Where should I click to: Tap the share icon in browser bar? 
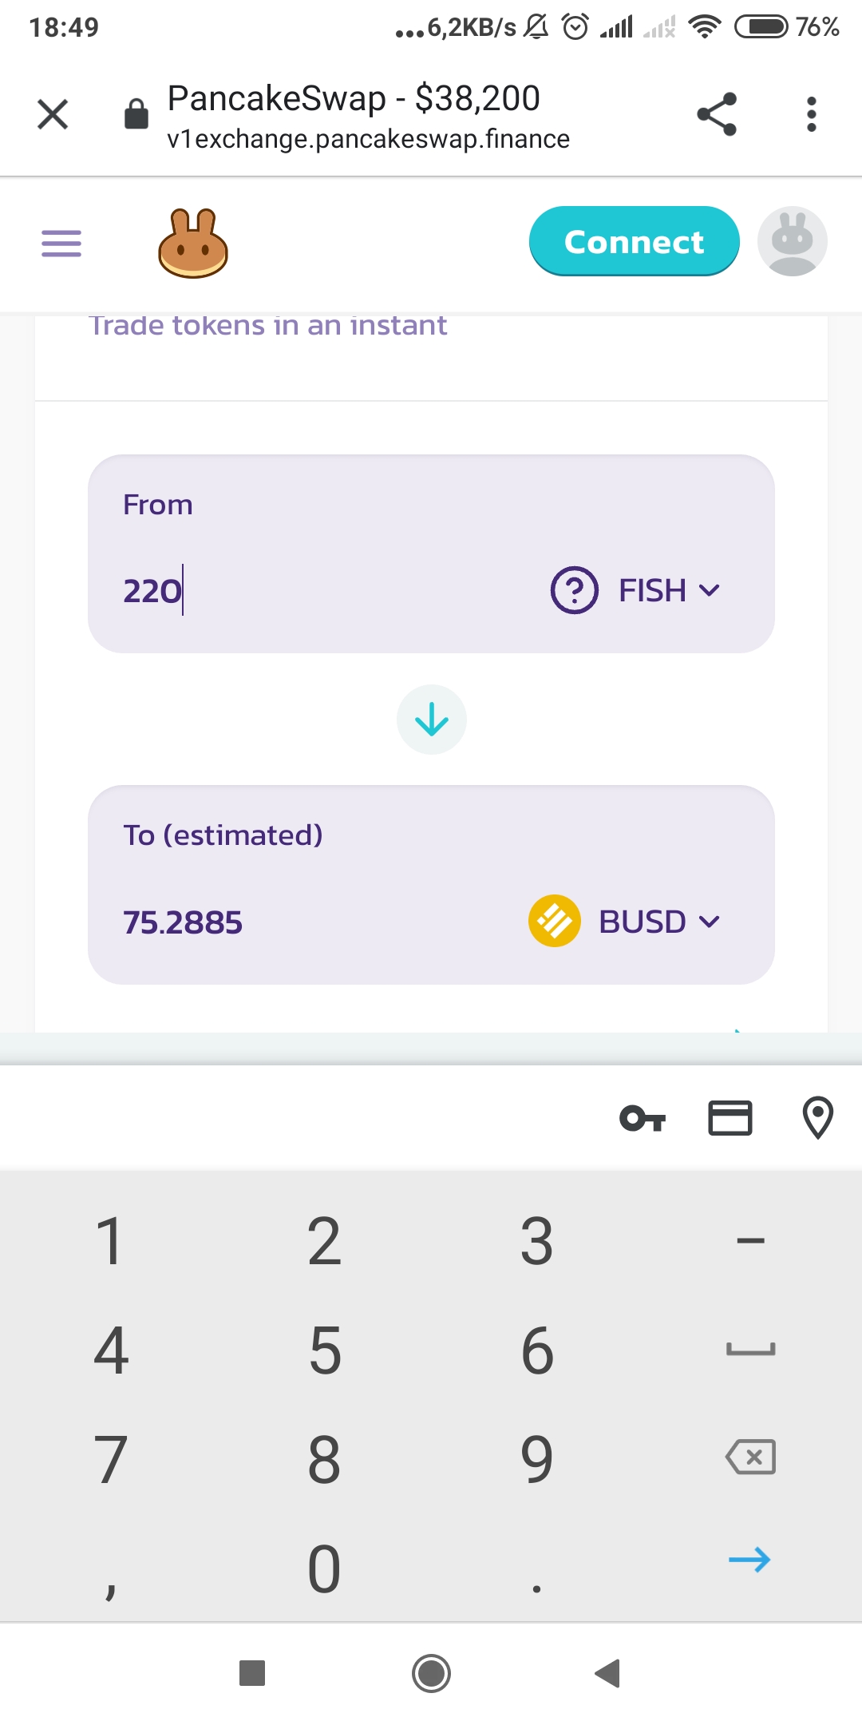(x=717, y=114)
